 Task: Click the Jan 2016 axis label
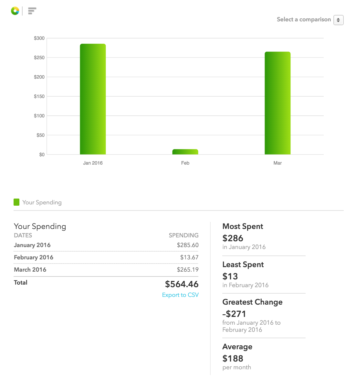click(x=93, y=163)
